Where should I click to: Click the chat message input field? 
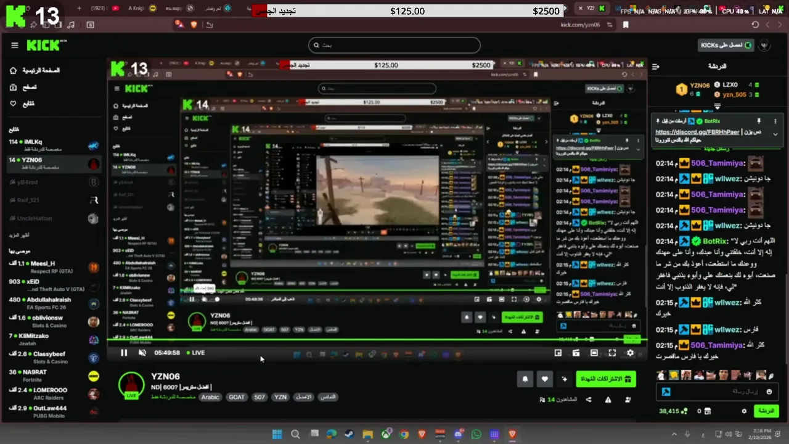click(x=718, y=392)
